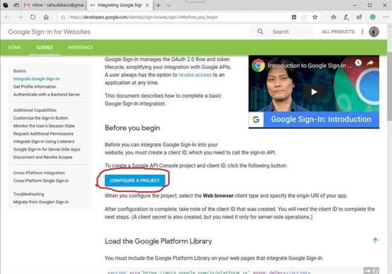
Task: Click the green extension icon
Action: 373,17
